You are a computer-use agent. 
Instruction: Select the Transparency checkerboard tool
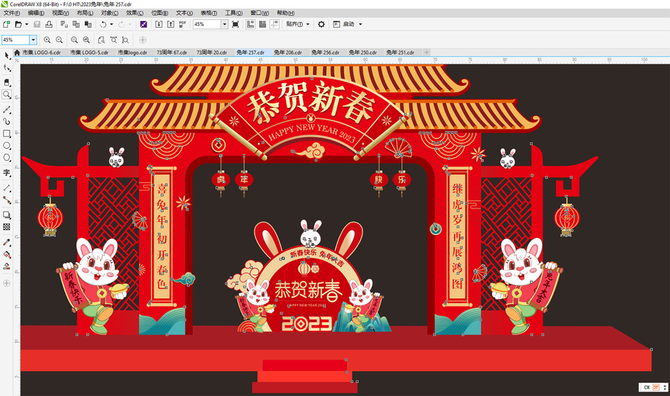pos(7,227)
